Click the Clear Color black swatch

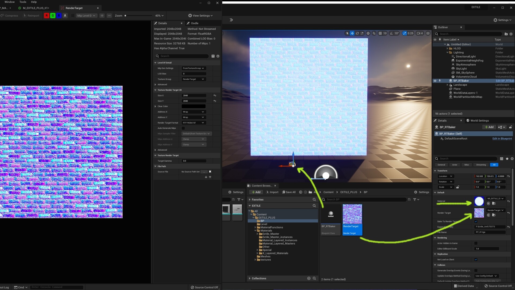tap(193, 106)
